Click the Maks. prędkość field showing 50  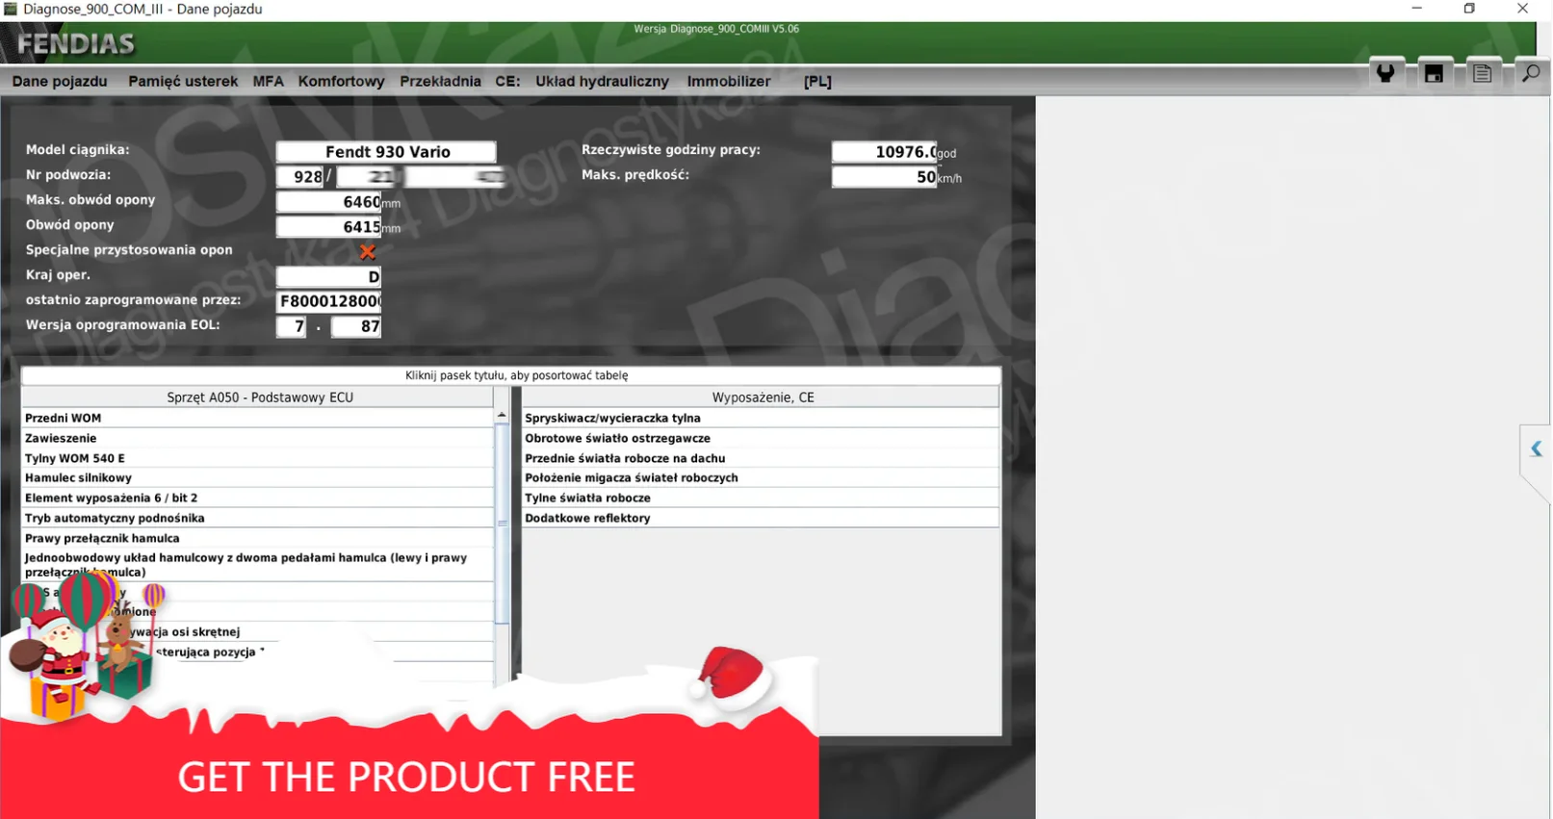click(884, 177)
